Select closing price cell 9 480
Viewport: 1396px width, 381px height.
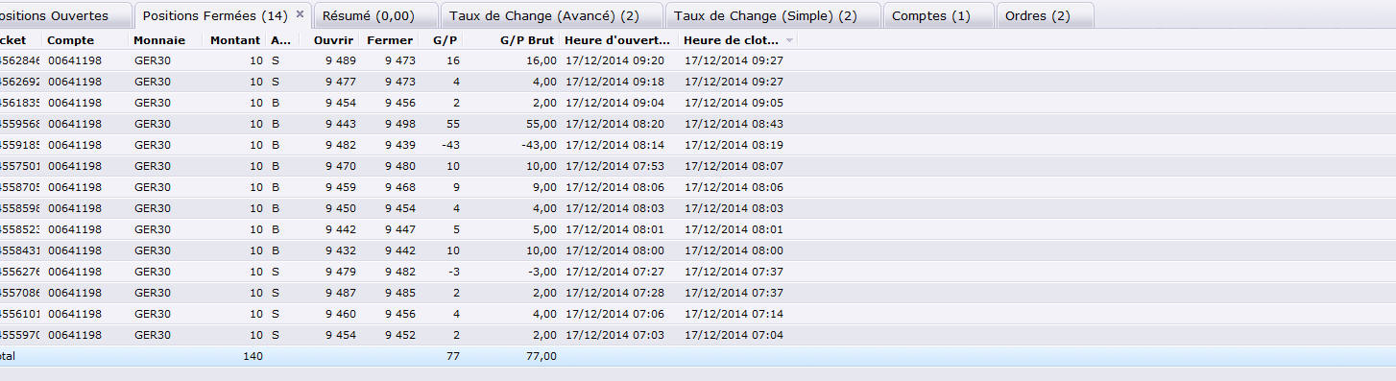pyautogui.click(x=400, y=166)
